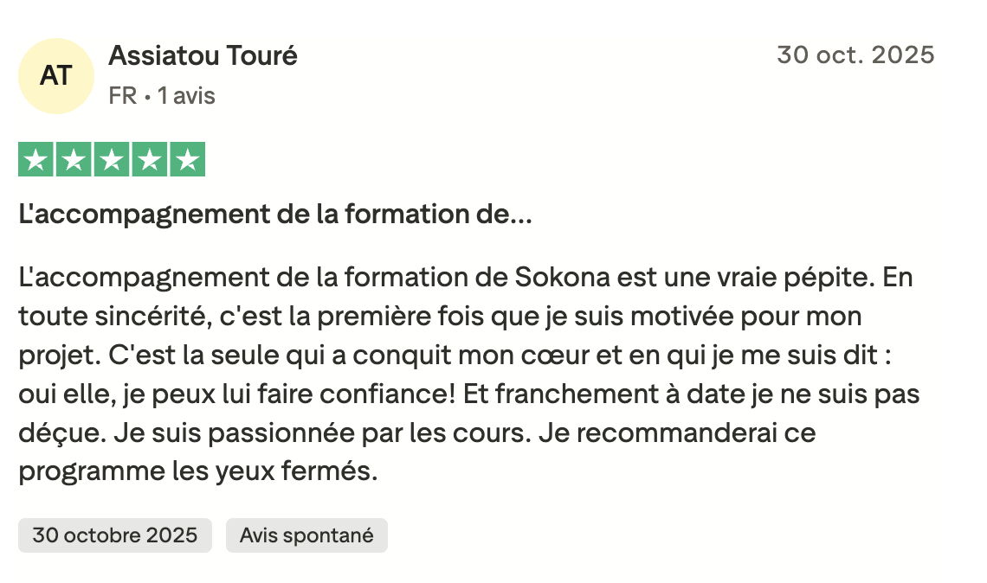Select the fourth rating star
This screenshot has width=987, height=583.
(149, 160)
